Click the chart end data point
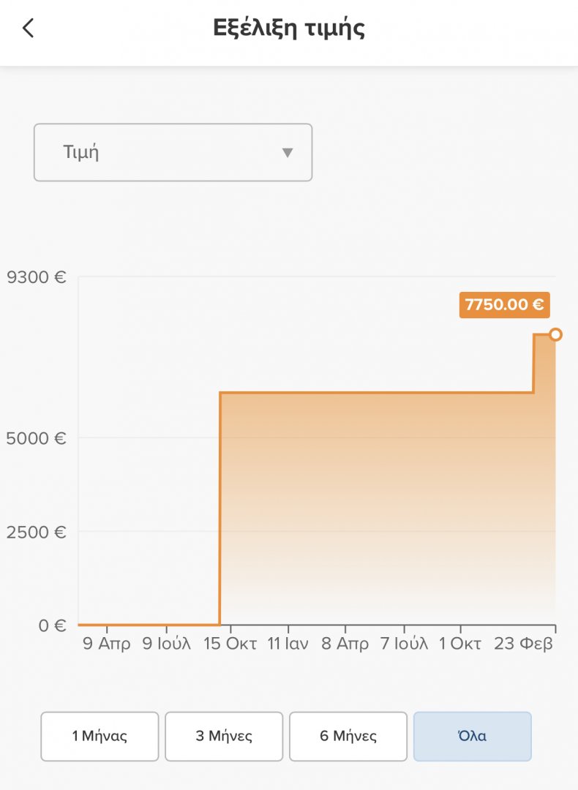The image size is (578, 790). tap(555, 334)
